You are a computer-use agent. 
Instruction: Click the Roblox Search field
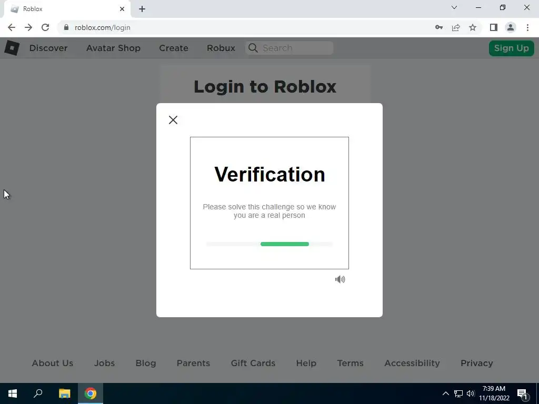coord(290,48)
